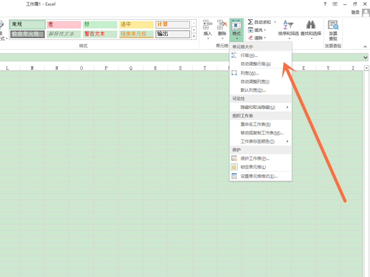Image resolution: width=370 pixels, height=277 pixels.
Task: Click the AutoSum (自动求和) sigma icon
Action: click(251, 22)
